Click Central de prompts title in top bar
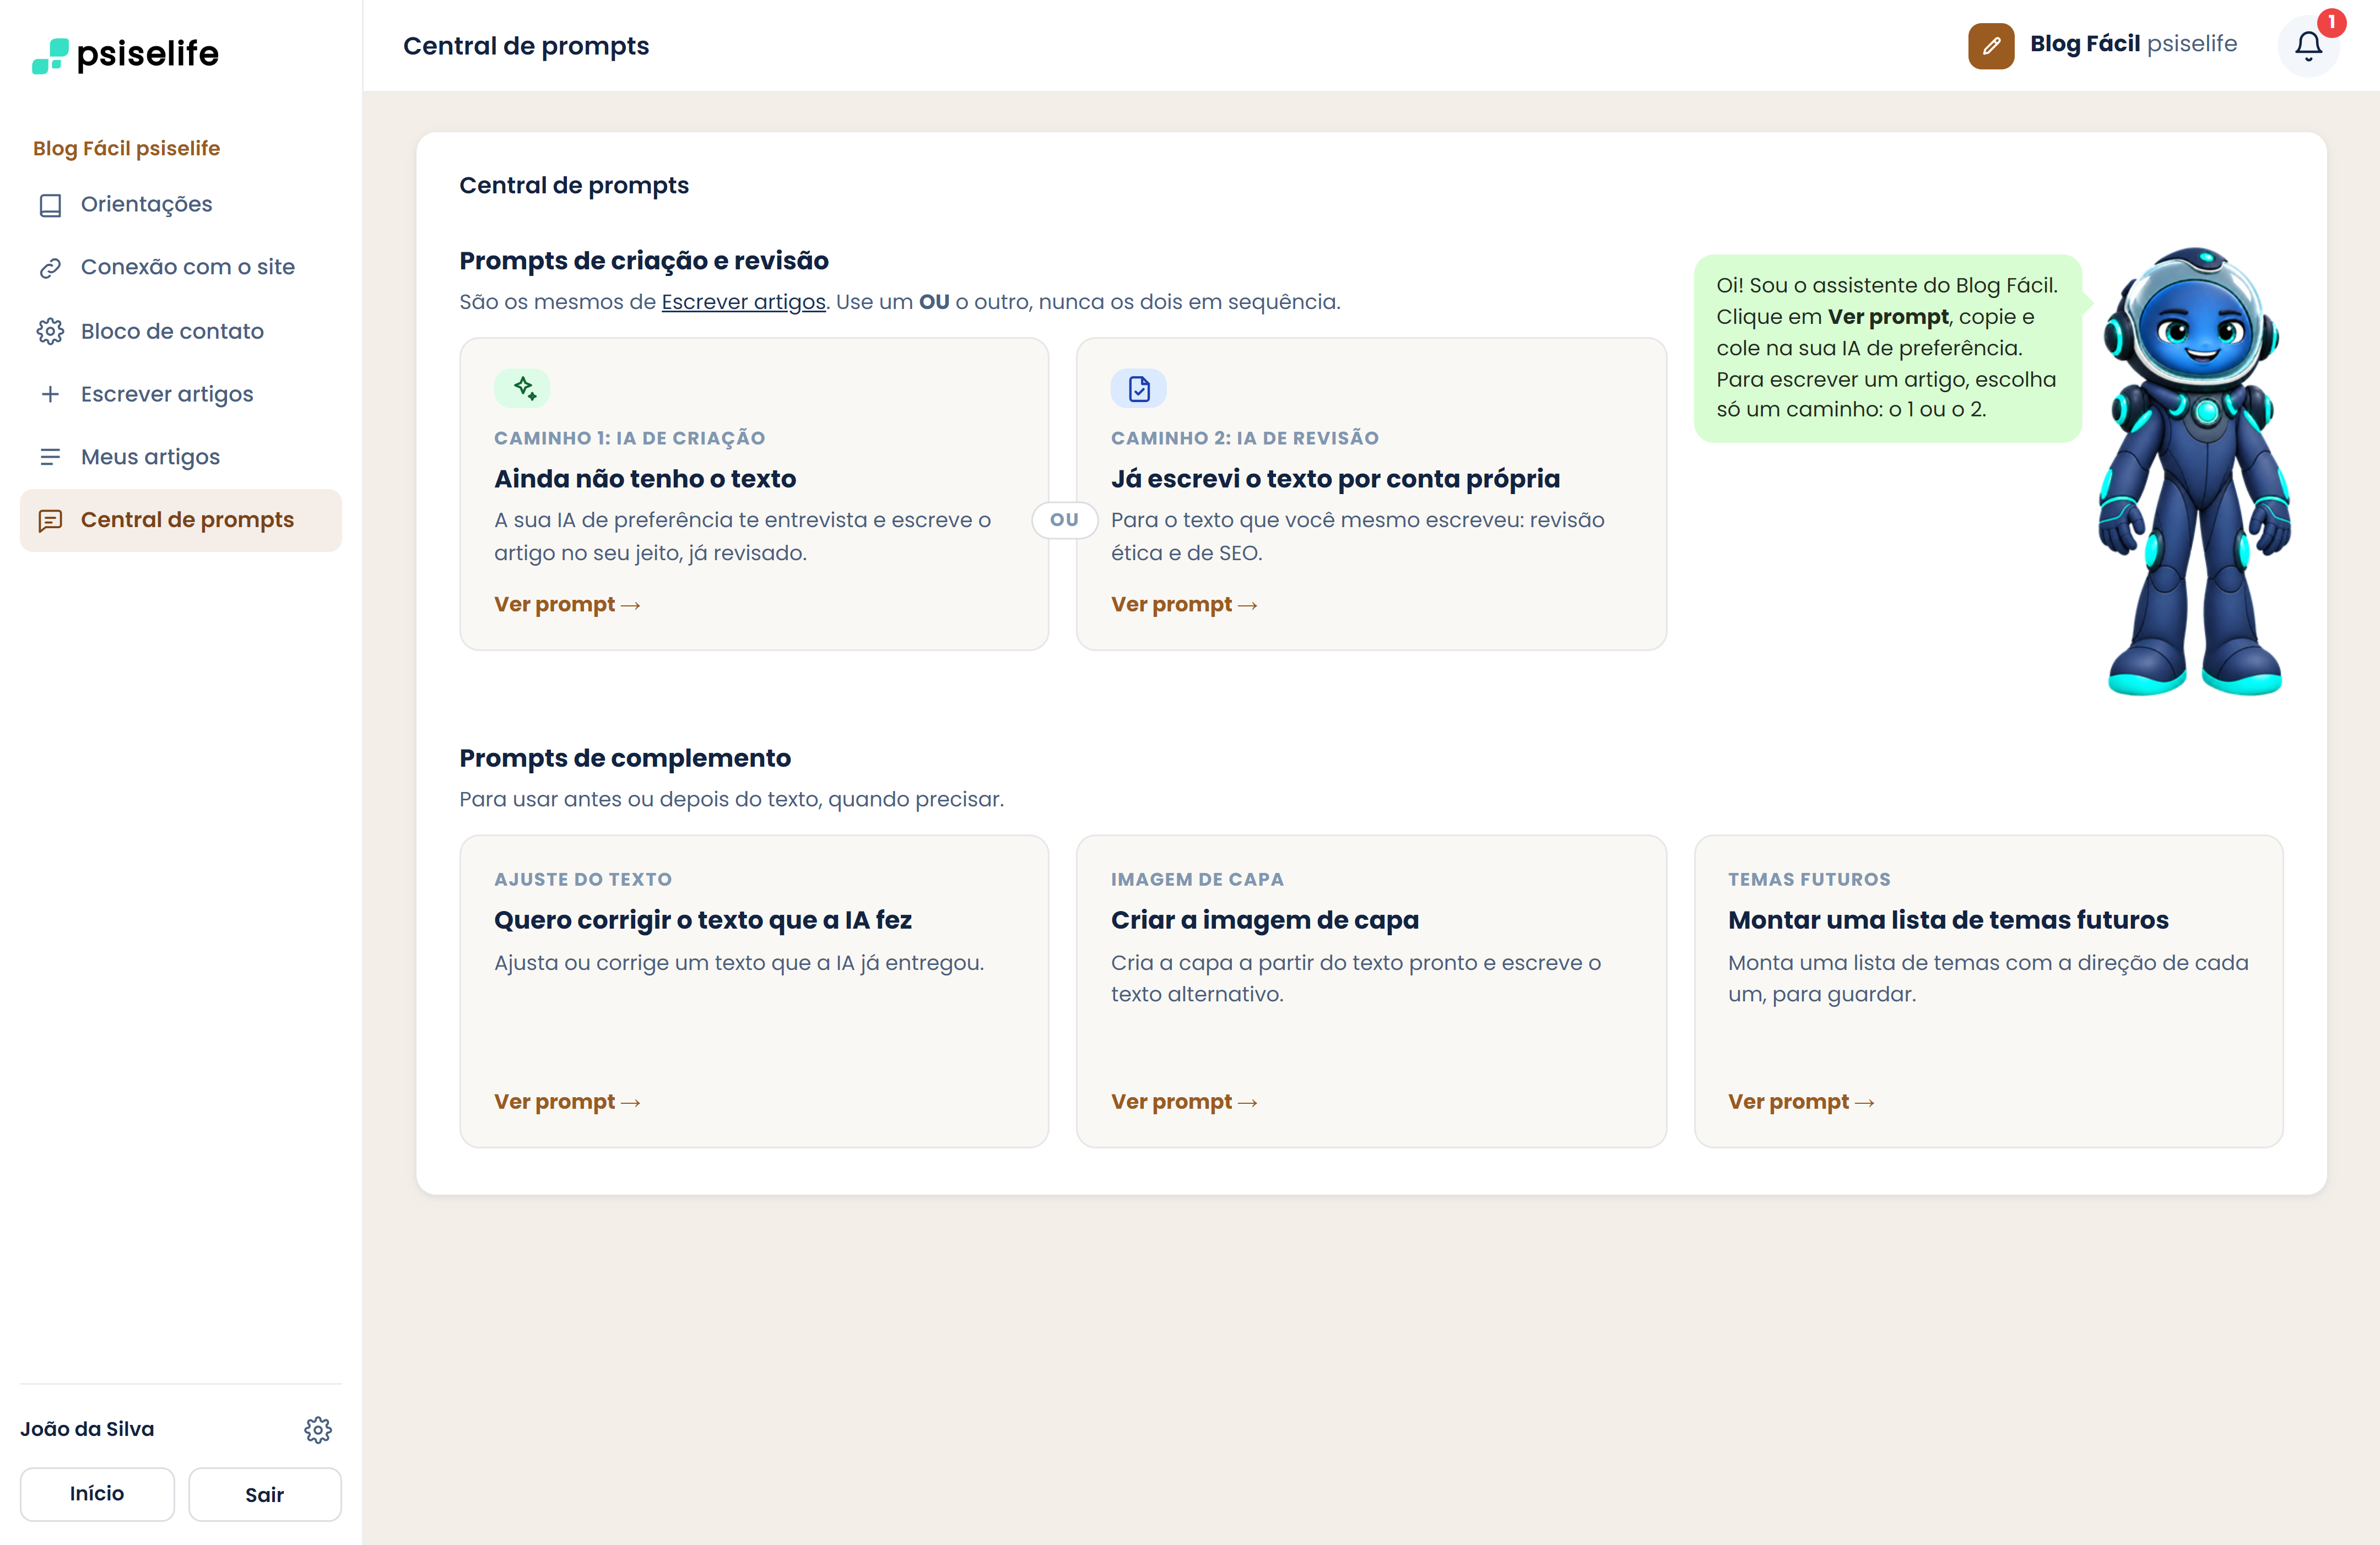Image resolution: width=2380 pixels, height=1545 pixels. click(526, 46)
